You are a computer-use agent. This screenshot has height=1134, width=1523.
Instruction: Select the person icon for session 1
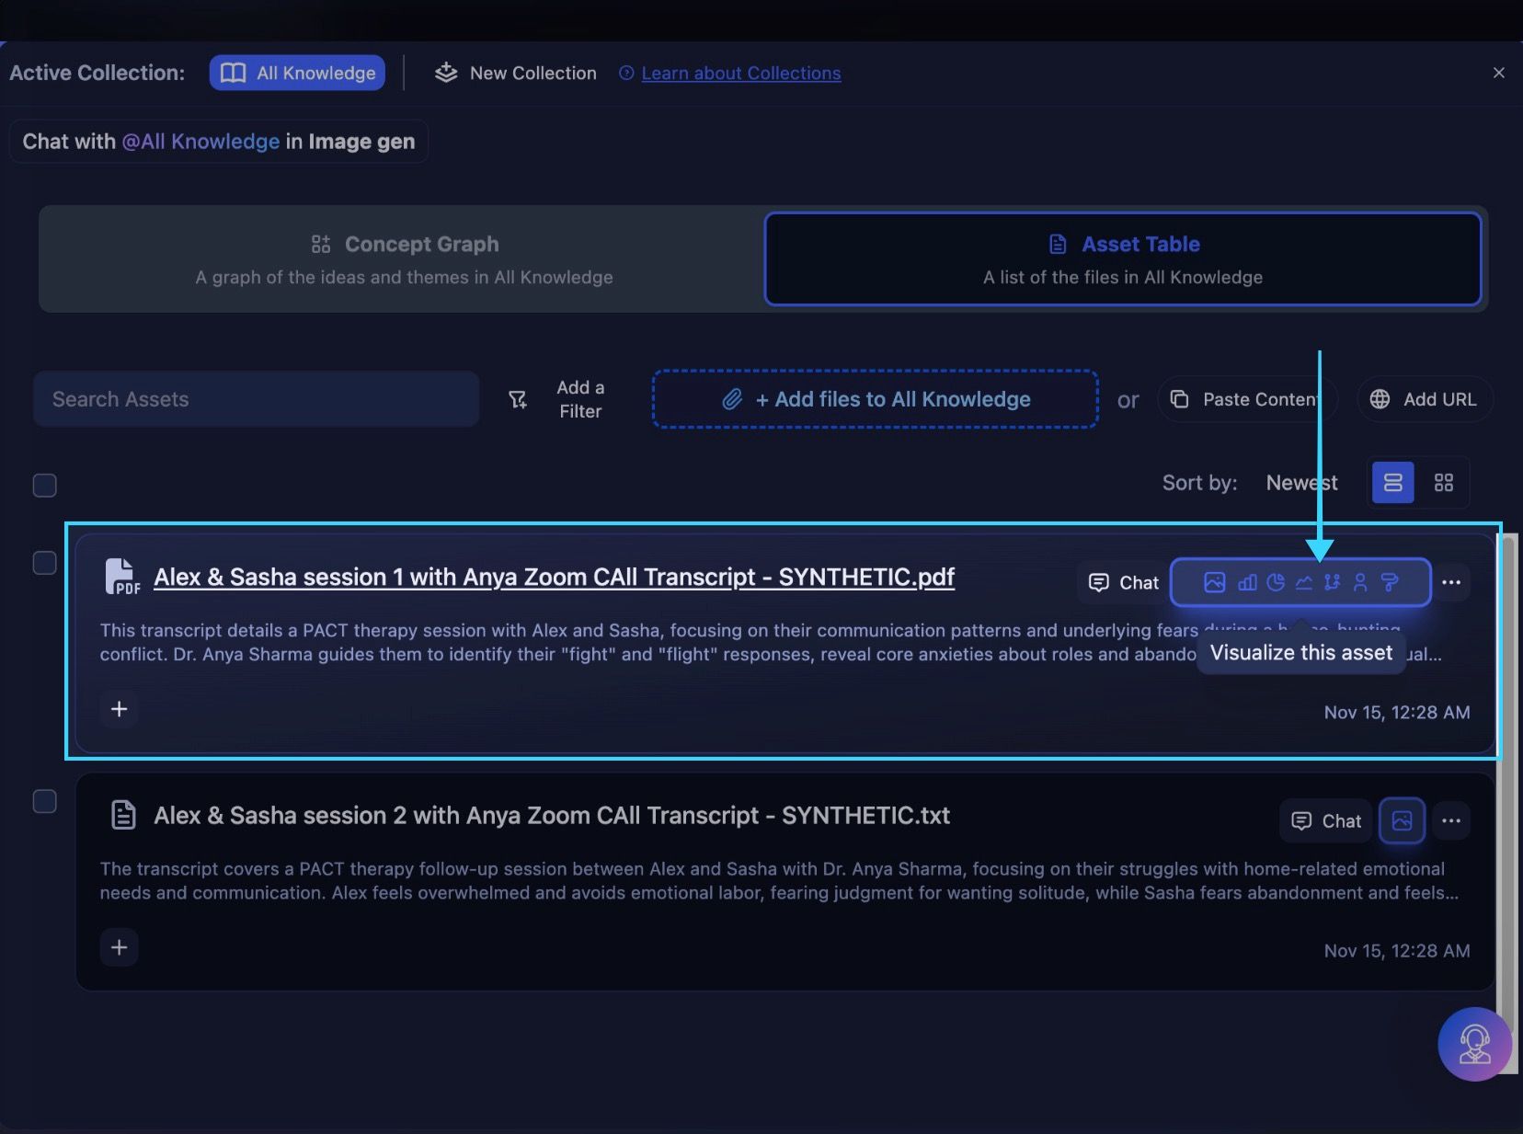click(x=1360, y=582)
